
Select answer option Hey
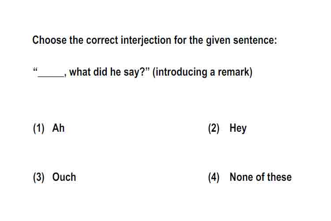238,128
